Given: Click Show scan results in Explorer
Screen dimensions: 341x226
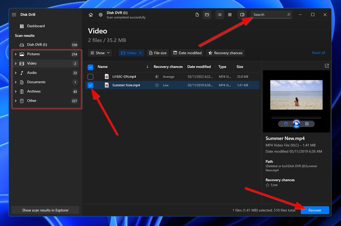Looking at the screenshot, I should click(45, 210).
